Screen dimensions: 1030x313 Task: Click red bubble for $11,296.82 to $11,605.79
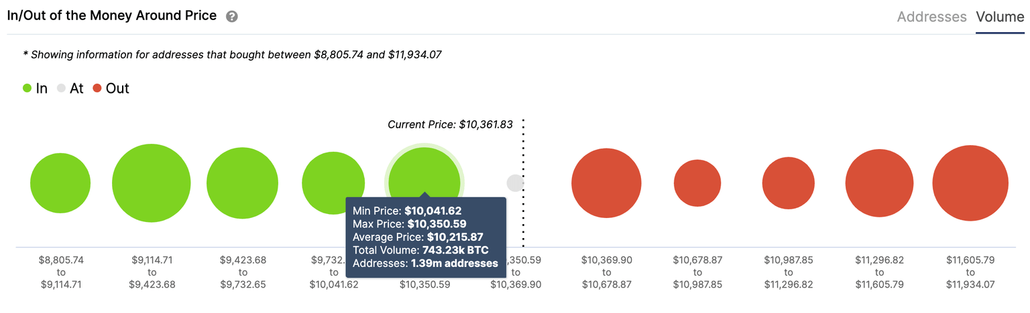(879, 183)
